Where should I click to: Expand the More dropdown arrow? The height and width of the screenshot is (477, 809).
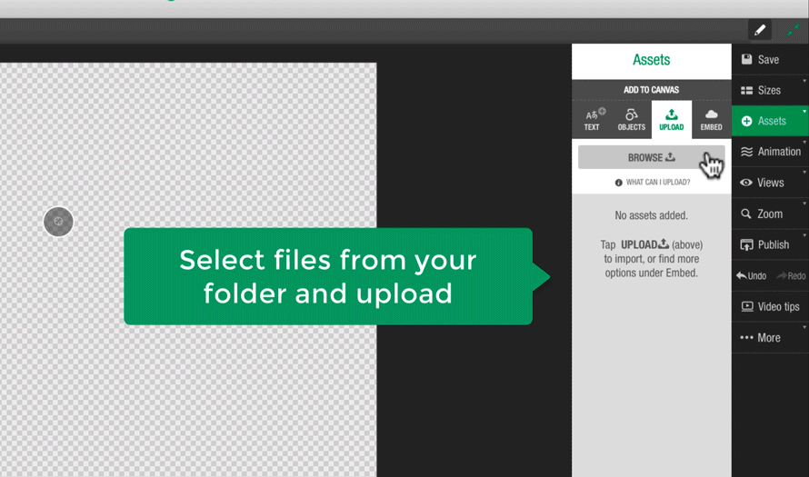point(804,327)
